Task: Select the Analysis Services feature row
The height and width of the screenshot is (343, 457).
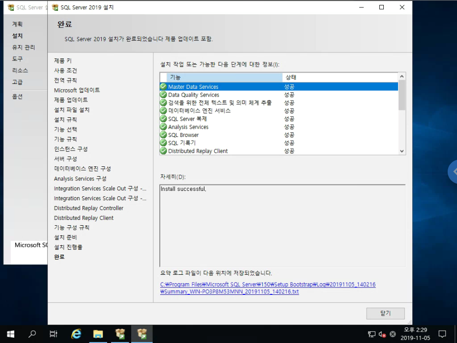Action: pyautogui.click(x=279, y=127)
